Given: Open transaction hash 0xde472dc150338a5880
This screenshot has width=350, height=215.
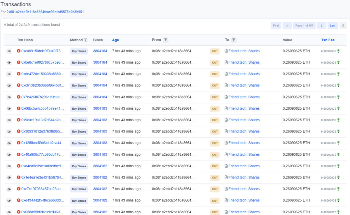Looking at the screenshot, I should pos(42,74).
